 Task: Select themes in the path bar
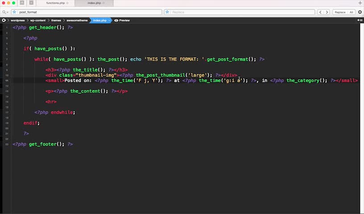(56, 21)
